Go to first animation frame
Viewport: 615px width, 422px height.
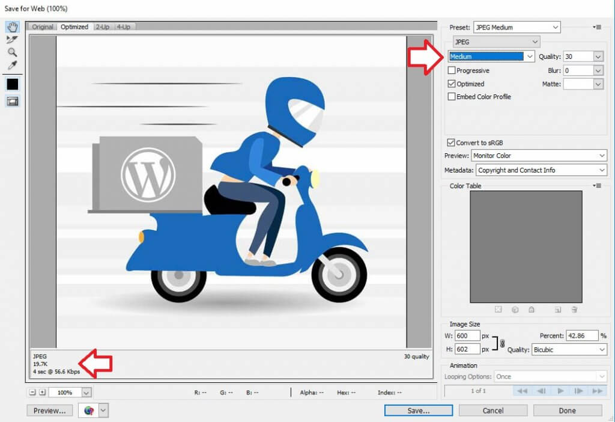(522, 391)
